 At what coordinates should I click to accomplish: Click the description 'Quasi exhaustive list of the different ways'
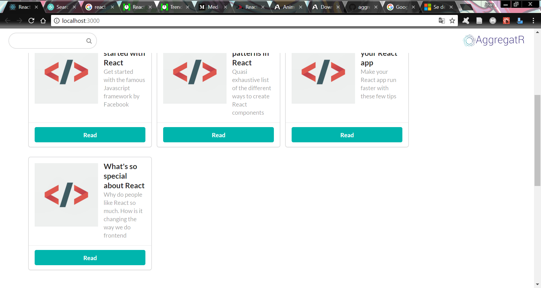tap(251, 92)
